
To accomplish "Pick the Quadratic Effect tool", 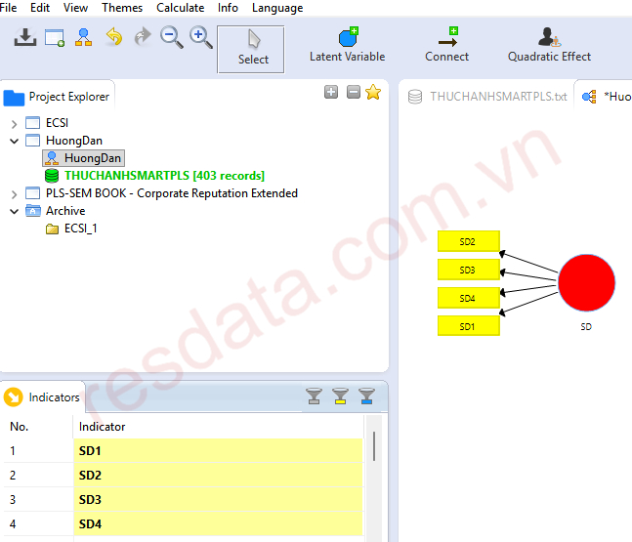I will pyautogui.click(x=549, y=46).
